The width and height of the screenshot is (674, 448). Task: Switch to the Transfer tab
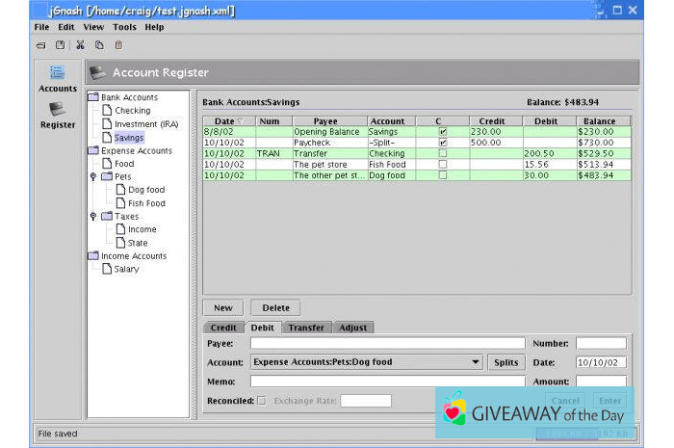click(306, 328)
